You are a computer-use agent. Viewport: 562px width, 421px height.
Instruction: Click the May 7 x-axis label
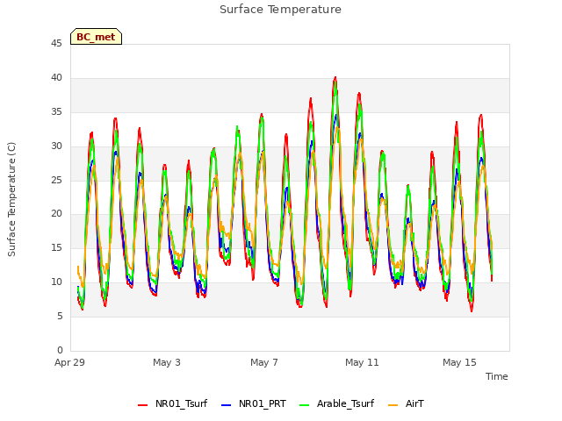tap(264, 362)
